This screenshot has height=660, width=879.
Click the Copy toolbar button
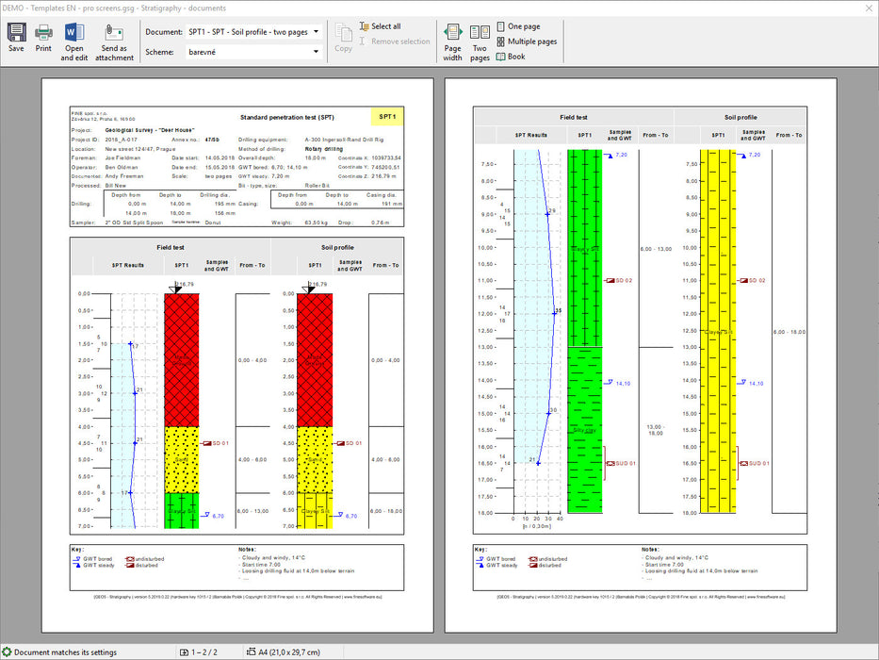click(344, 37)
